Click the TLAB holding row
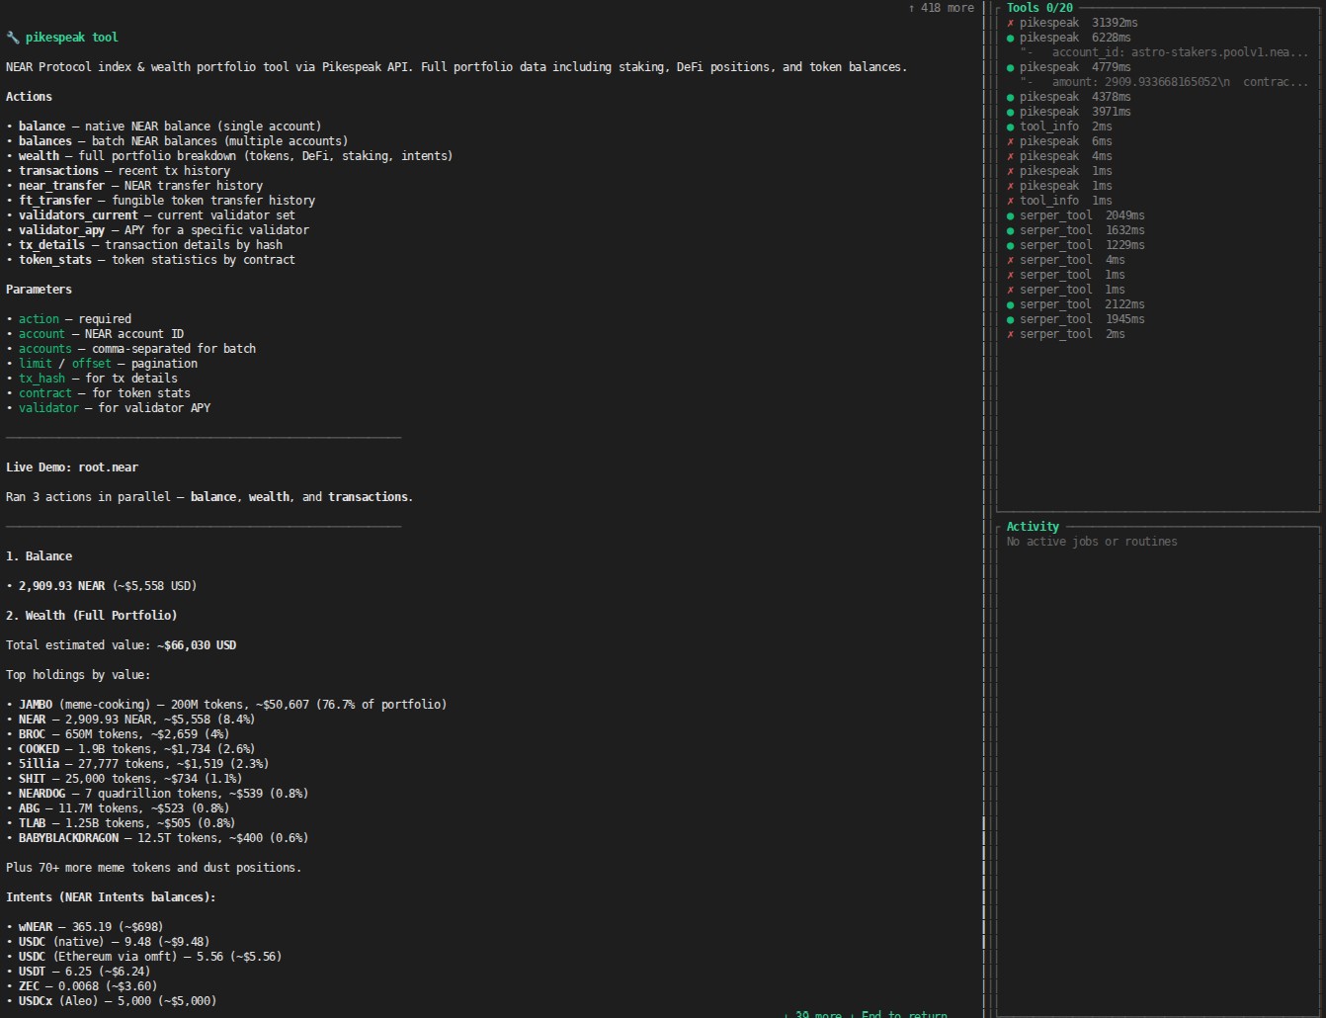Viewport: 1326px width, 1018px height. pyautogui.click(x=121, y=823)
